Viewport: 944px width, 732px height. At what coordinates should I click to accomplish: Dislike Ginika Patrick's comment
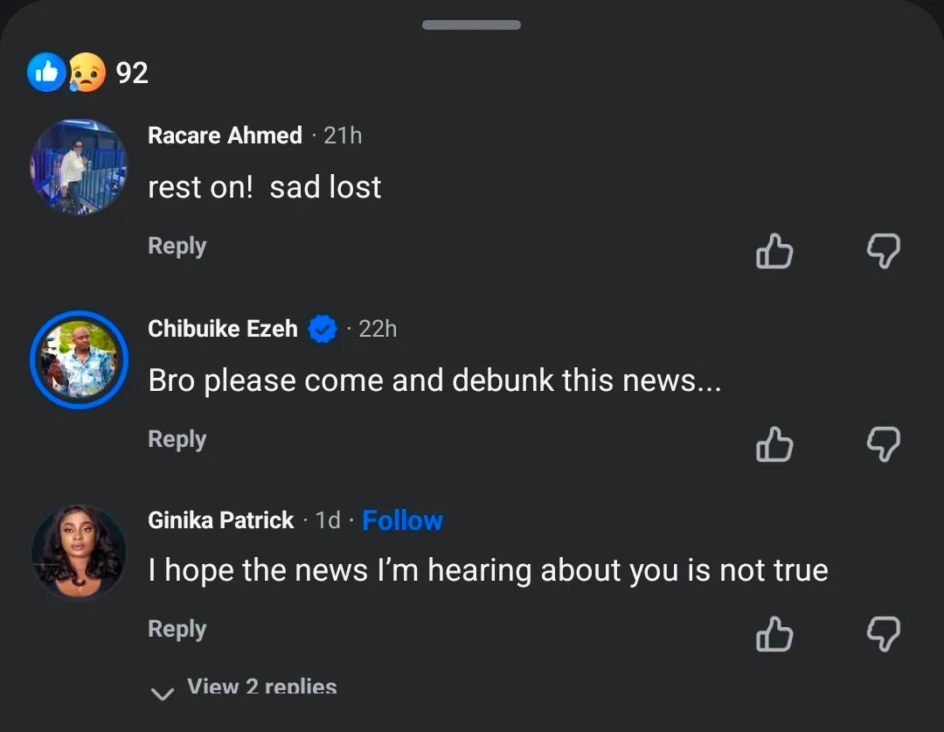pos(883,634)
